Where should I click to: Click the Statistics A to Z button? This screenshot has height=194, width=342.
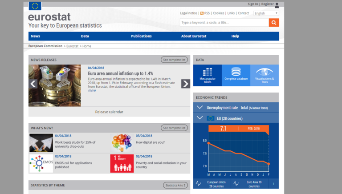pyautogui.click(x=175, y=185)
